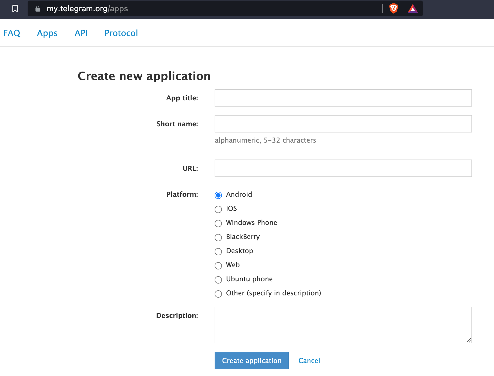Select the Windows Phone radio button
Image resolution: width=494 pixels, height=376 pixels.
pyautogui.click(x=218, y=223)
